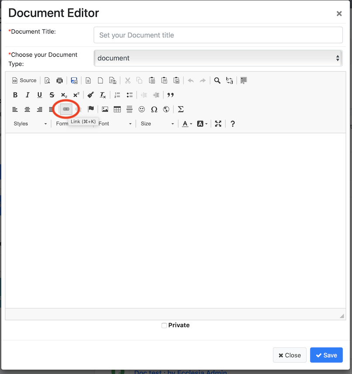Align text left
The image size is (352, 374).
(x=15, y=109)
